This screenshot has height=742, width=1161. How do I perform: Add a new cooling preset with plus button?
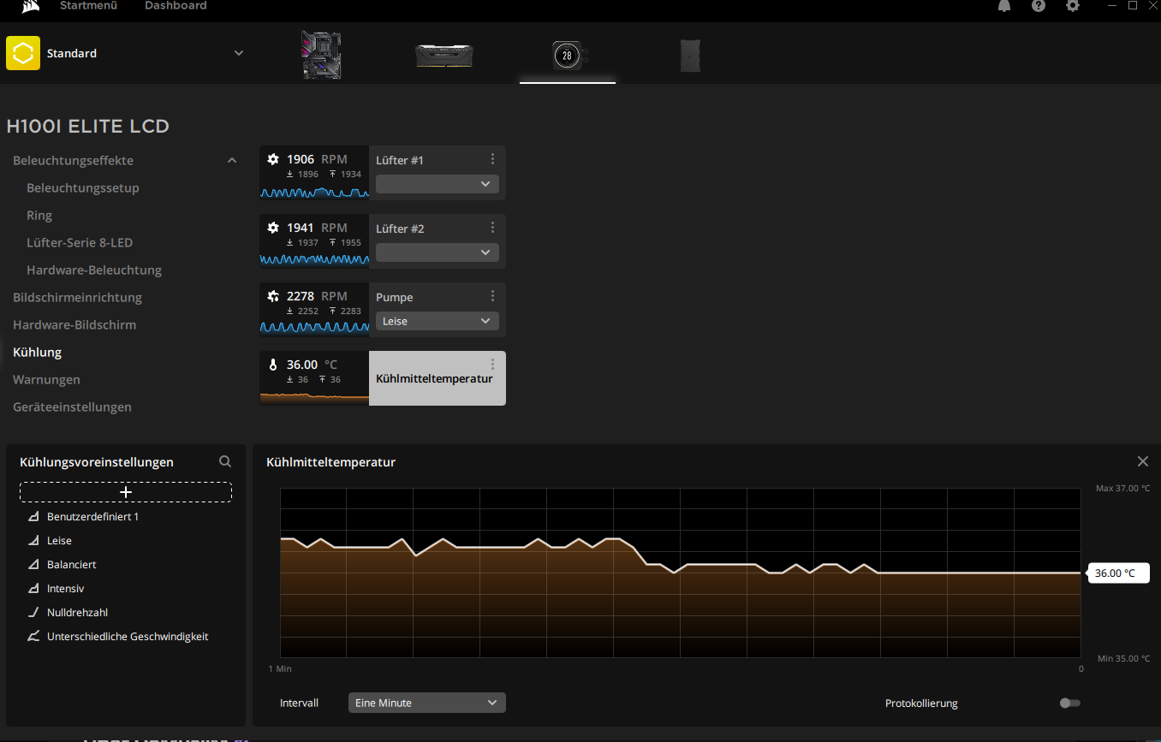(x=126, y=492)
